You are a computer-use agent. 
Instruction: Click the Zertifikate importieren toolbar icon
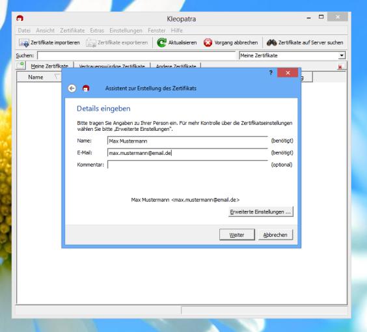point(23,42)
